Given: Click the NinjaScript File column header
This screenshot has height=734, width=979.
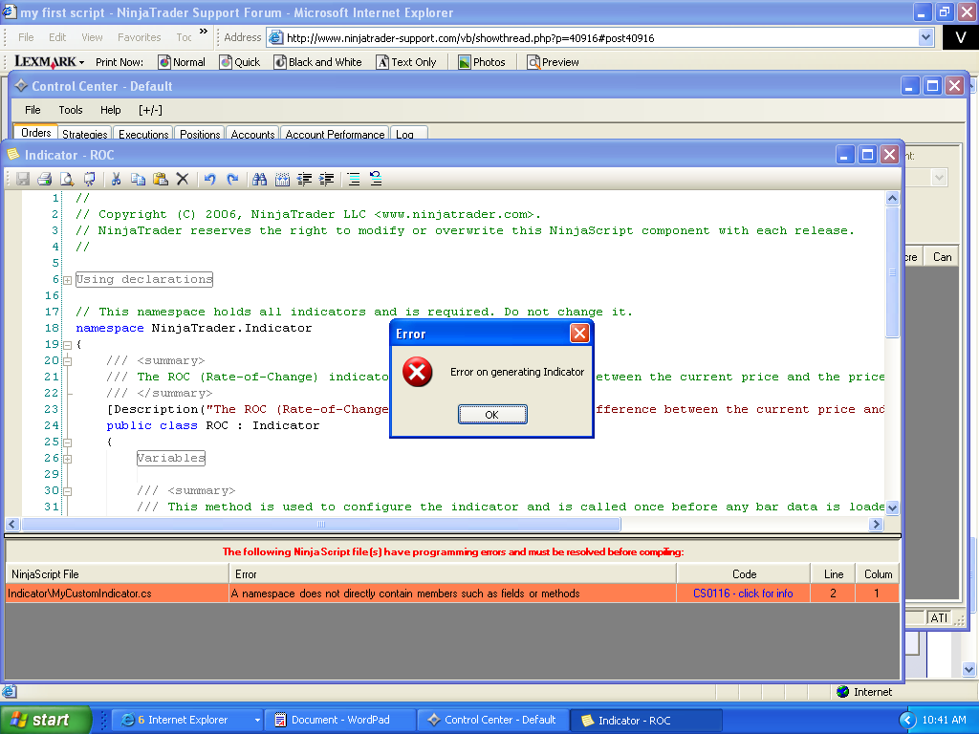Looking at the screenshot, I should [117, 574].
